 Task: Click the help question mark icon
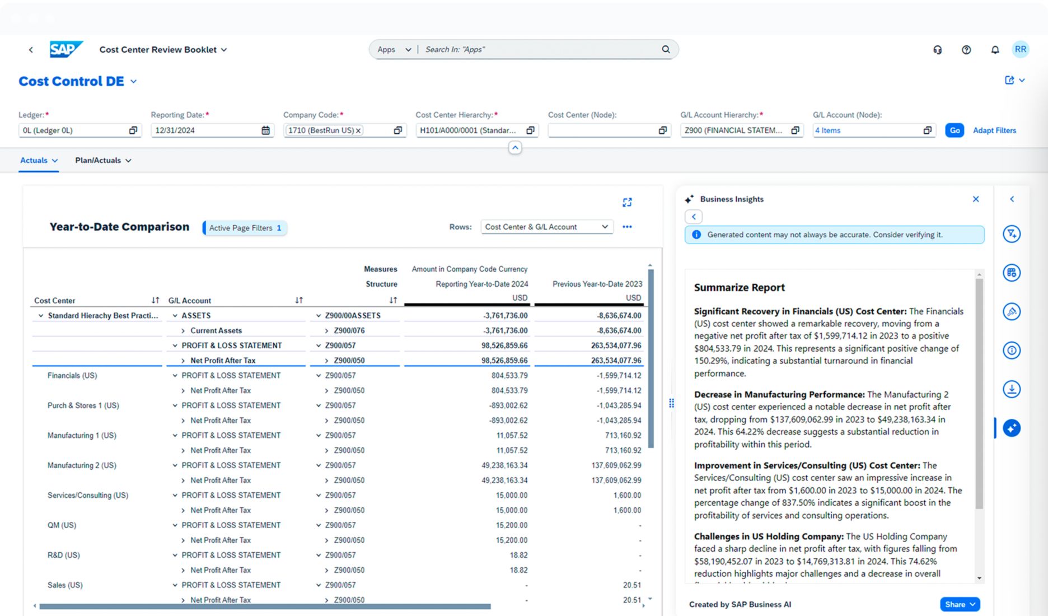[x=966, y=50]
